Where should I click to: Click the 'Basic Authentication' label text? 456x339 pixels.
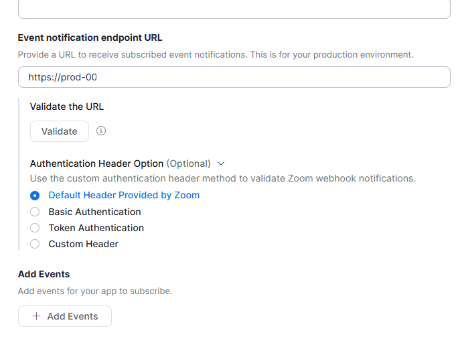click(x=94, y=212)
